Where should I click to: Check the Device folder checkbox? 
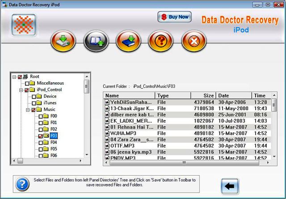(34, 97)
